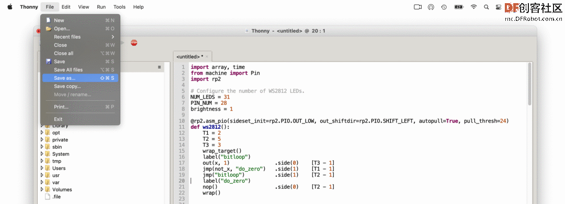Expand the tmp folder
Viewport: 565px width, 204px height.
tap(42, 161)
